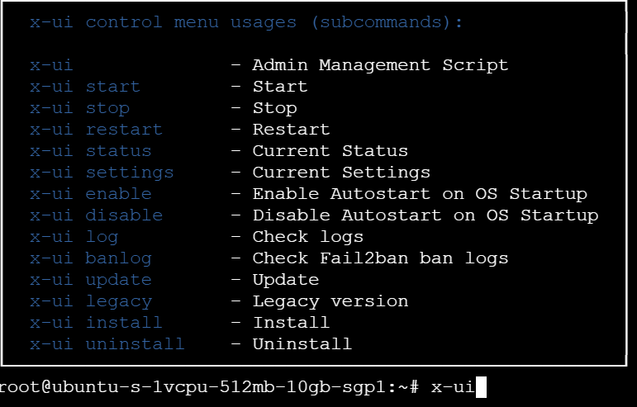Click the 'x-ui legacy' subcommand
The image size is (637, 407).
(x=91, y=302)
